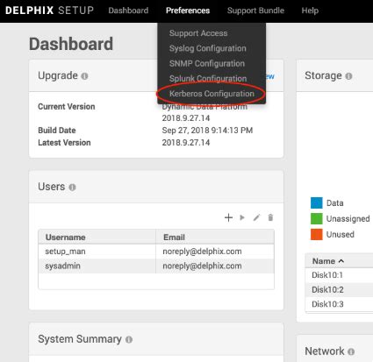Click the Storage info icon
The image size is (373, 362).
coord(348,76)
